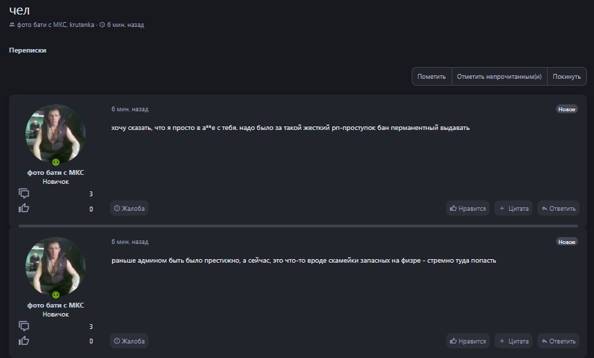The width and height of the screenshot is (594, 358).
Task: Click the messages icon in the second post
Action: [x=24, y=326]
